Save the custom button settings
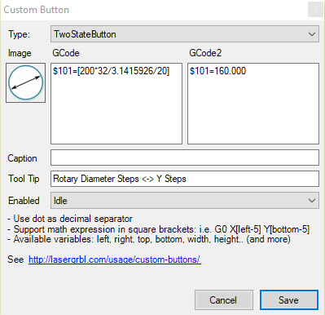This screenshot has height=315, width=325. point(289,300)
